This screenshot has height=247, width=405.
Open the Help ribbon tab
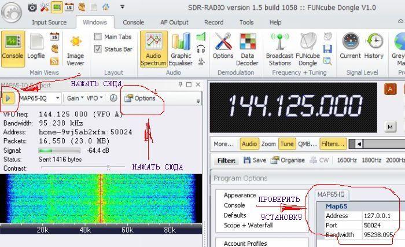pos(275,23)
